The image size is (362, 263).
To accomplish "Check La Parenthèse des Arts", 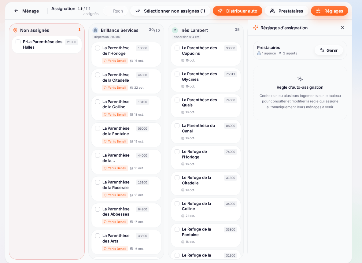I will click(x=98, y=236).
